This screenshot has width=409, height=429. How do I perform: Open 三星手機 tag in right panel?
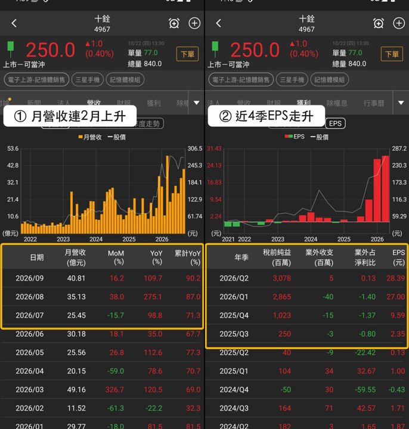point(292,80)
